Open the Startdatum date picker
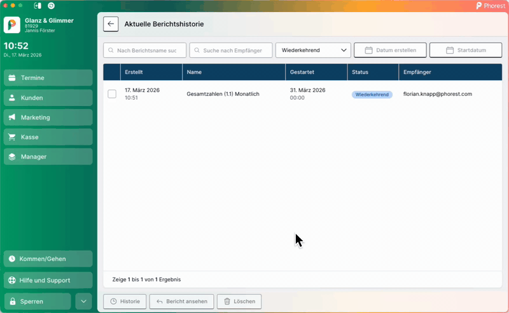 pos(466,50)
